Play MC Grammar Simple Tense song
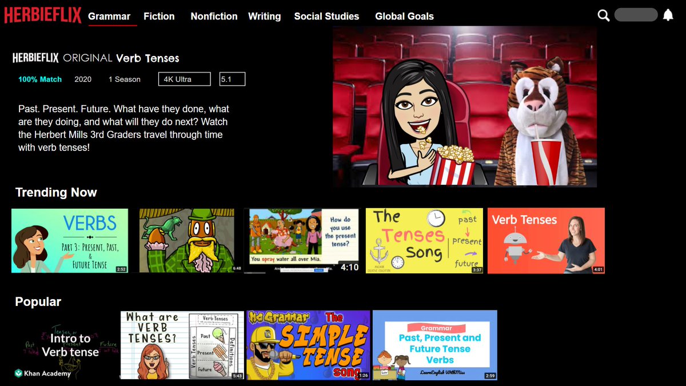Screen dimensions: 686x386 click(x=308, y=345)
